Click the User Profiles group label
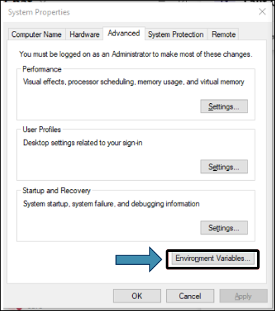The image size is (275, 311). 42,129
